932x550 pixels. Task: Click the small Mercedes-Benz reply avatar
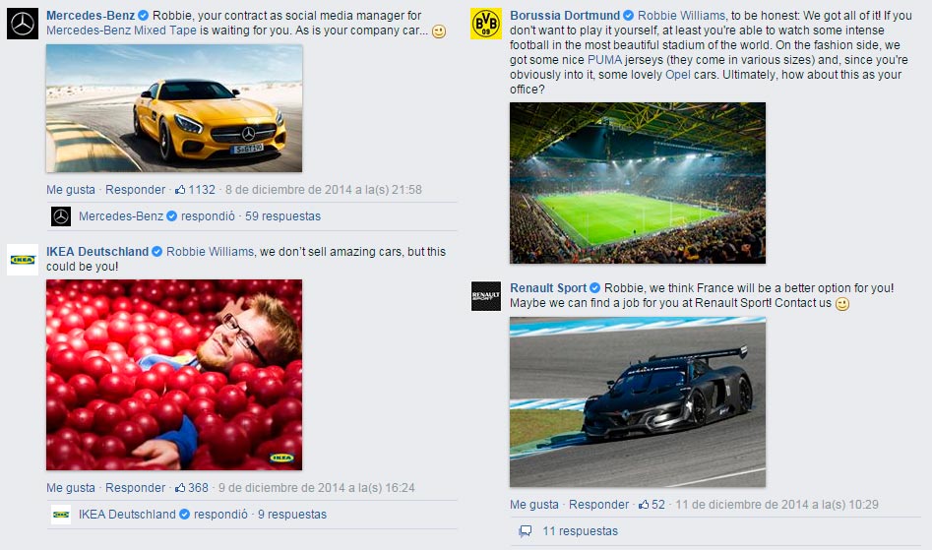point(61,216)
